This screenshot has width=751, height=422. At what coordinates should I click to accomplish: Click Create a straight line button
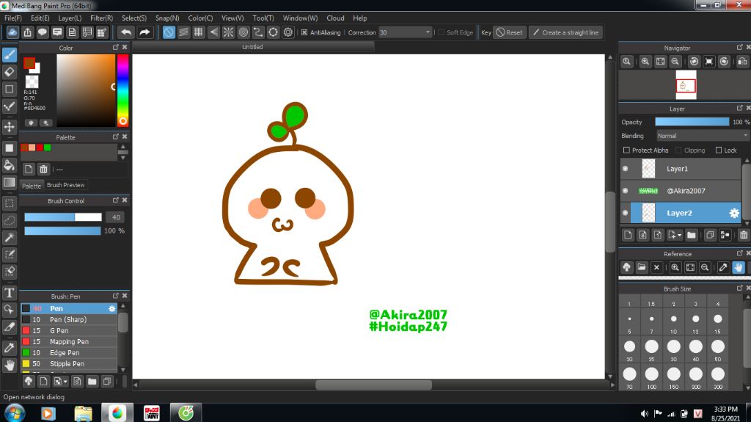[565, 32]
